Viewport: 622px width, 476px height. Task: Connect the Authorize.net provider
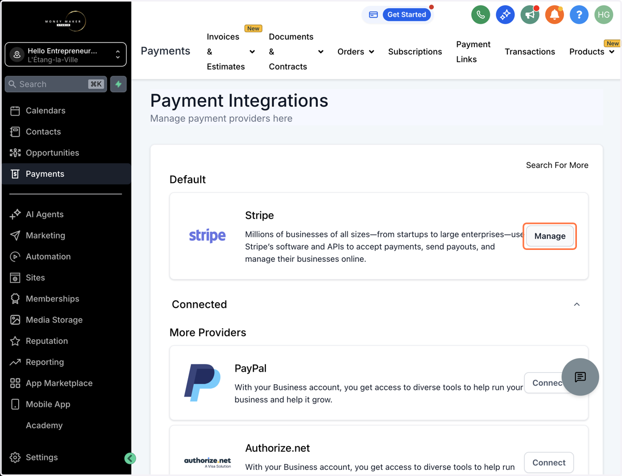click(549, 463)
